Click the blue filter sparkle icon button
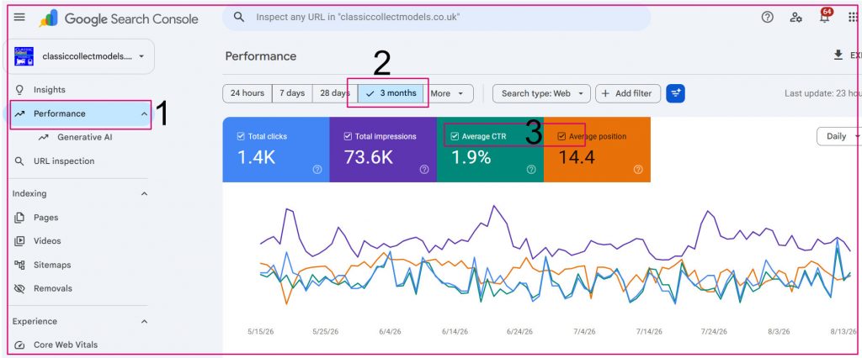 676,93
